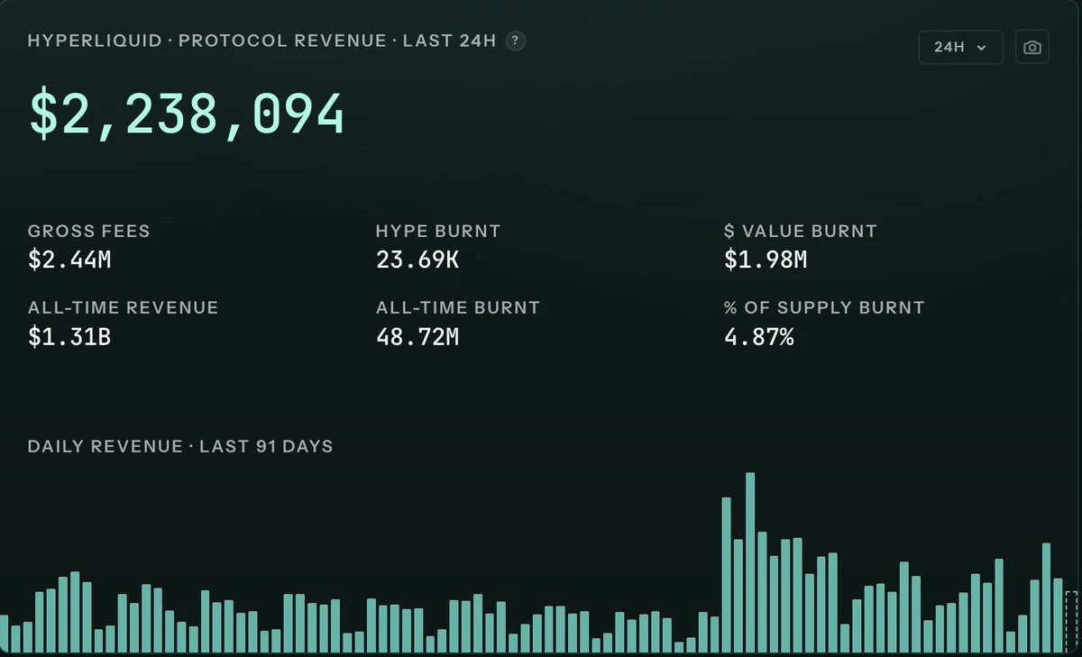Click the camera screenshot icon
Viewport: 1082px width, 657px height.
point(1032,47)
